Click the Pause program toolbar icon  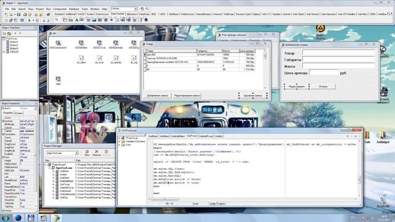click(37, 20)
